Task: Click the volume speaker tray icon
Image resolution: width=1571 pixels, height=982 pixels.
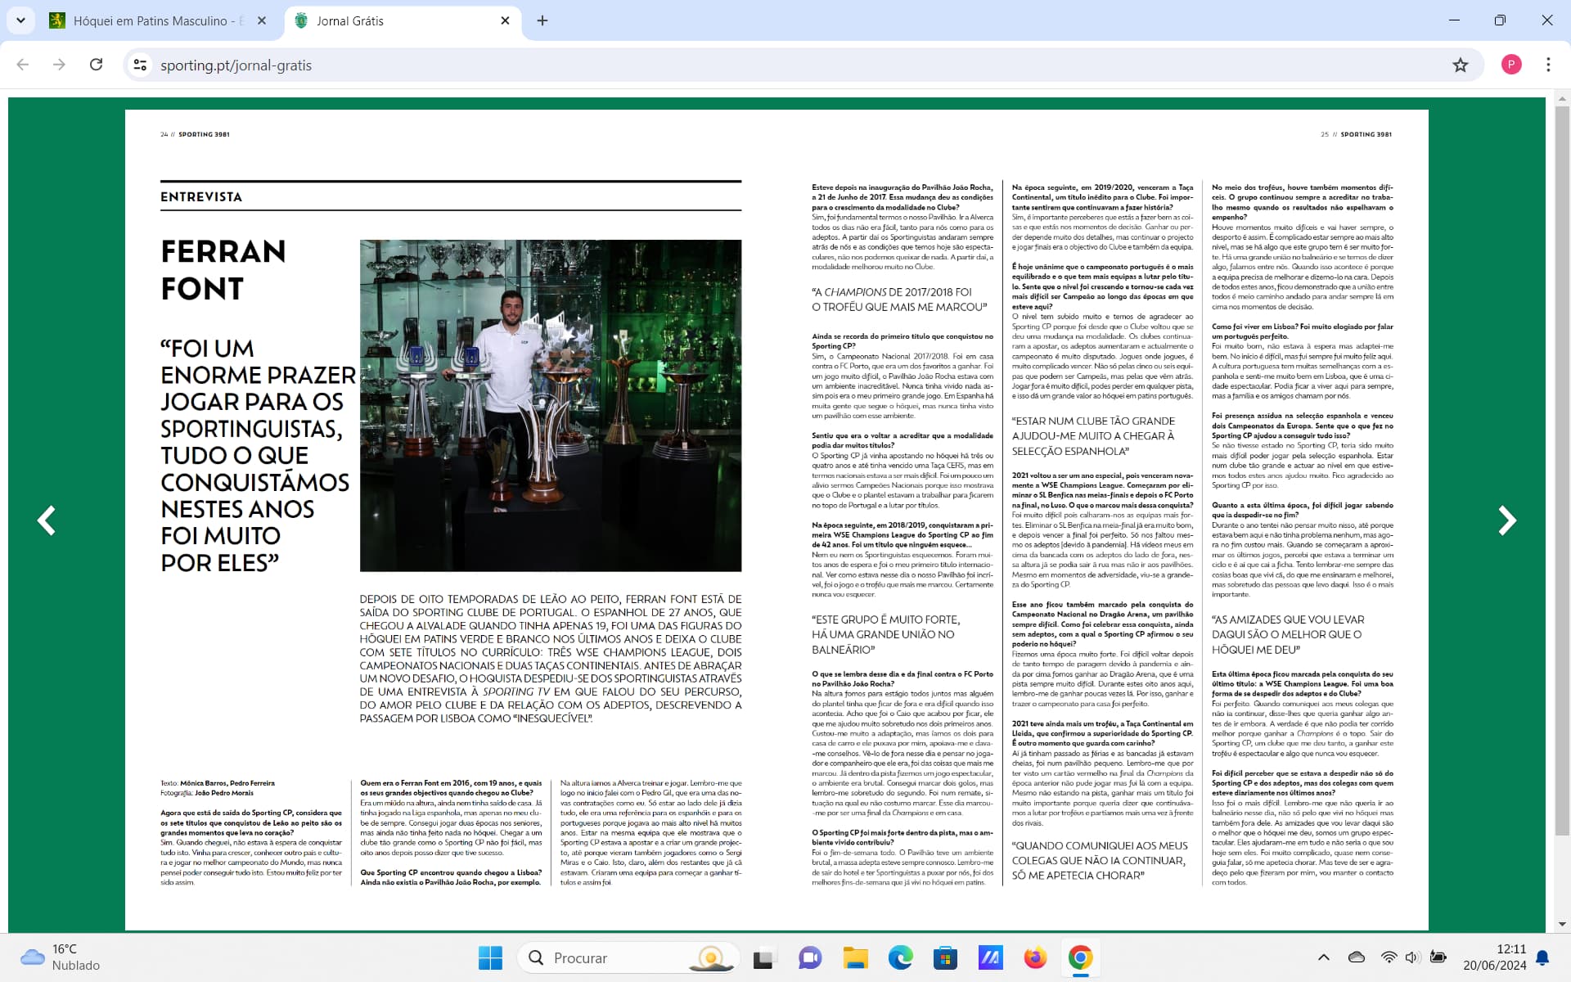Action: point(1412,957)
